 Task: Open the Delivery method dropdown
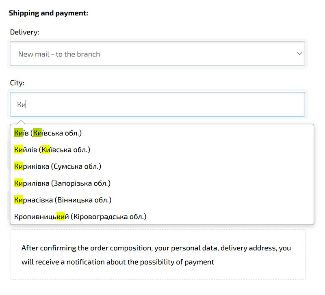[x=157, y=54]
